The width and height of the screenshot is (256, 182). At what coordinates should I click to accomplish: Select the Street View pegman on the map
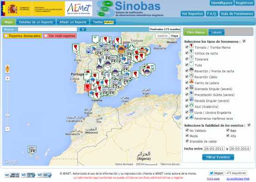pyautogui.click(x=7, y=69)
